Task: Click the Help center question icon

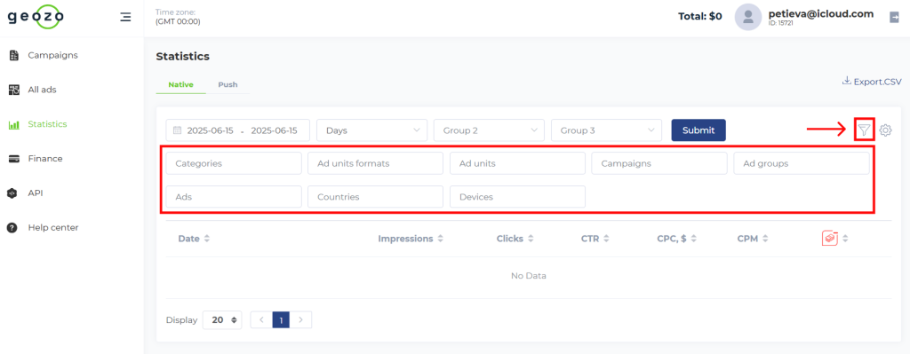Action: tap(12, 228)
